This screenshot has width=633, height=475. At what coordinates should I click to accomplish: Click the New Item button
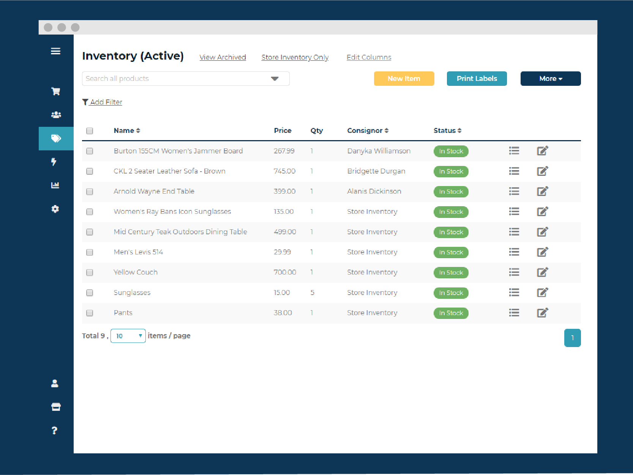point(404,79)
